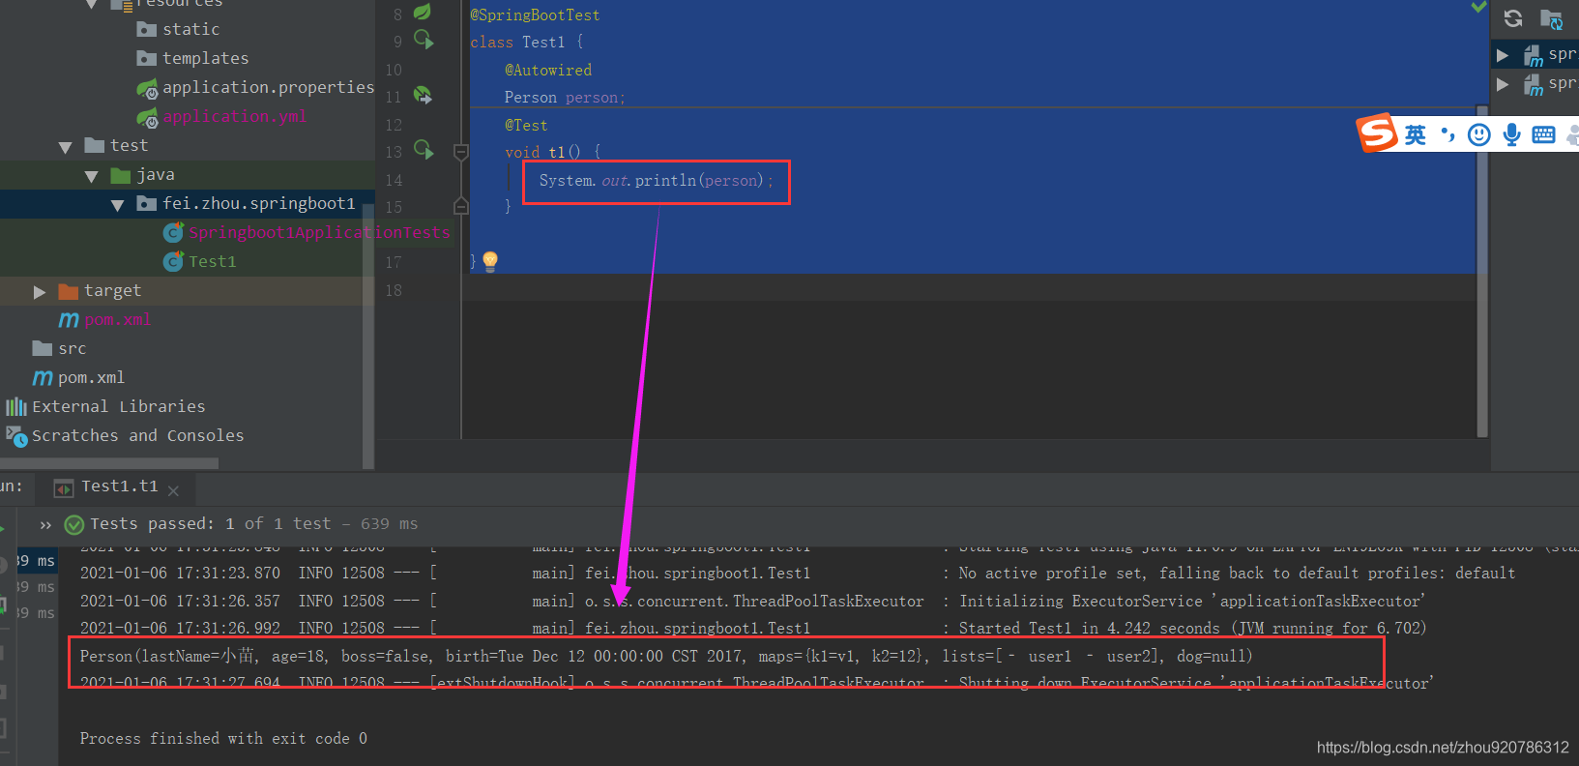Click the Springboot1ApplicationTests class icon
Screen dimensions: 1579x766
click(174, 232)
